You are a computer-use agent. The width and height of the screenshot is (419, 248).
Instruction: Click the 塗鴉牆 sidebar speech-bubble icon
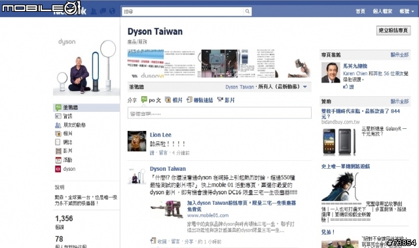click(58, 107)
